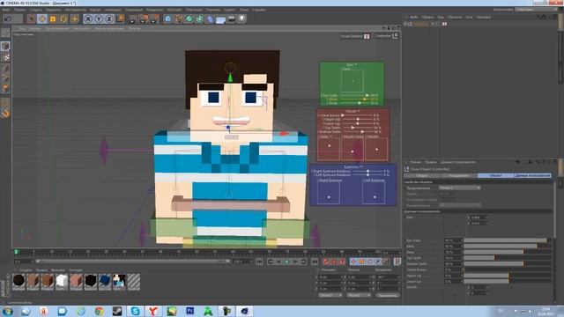564x317 pixels.
Task: Toggle the Visual Selector HUD button
Action: tap(355, 36)
